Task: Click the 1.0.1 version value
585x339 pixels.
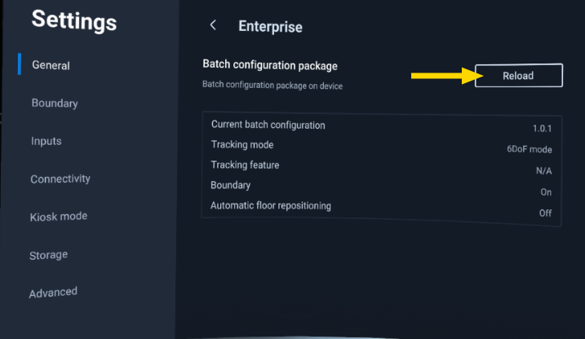Action: [x=542, y=129]
